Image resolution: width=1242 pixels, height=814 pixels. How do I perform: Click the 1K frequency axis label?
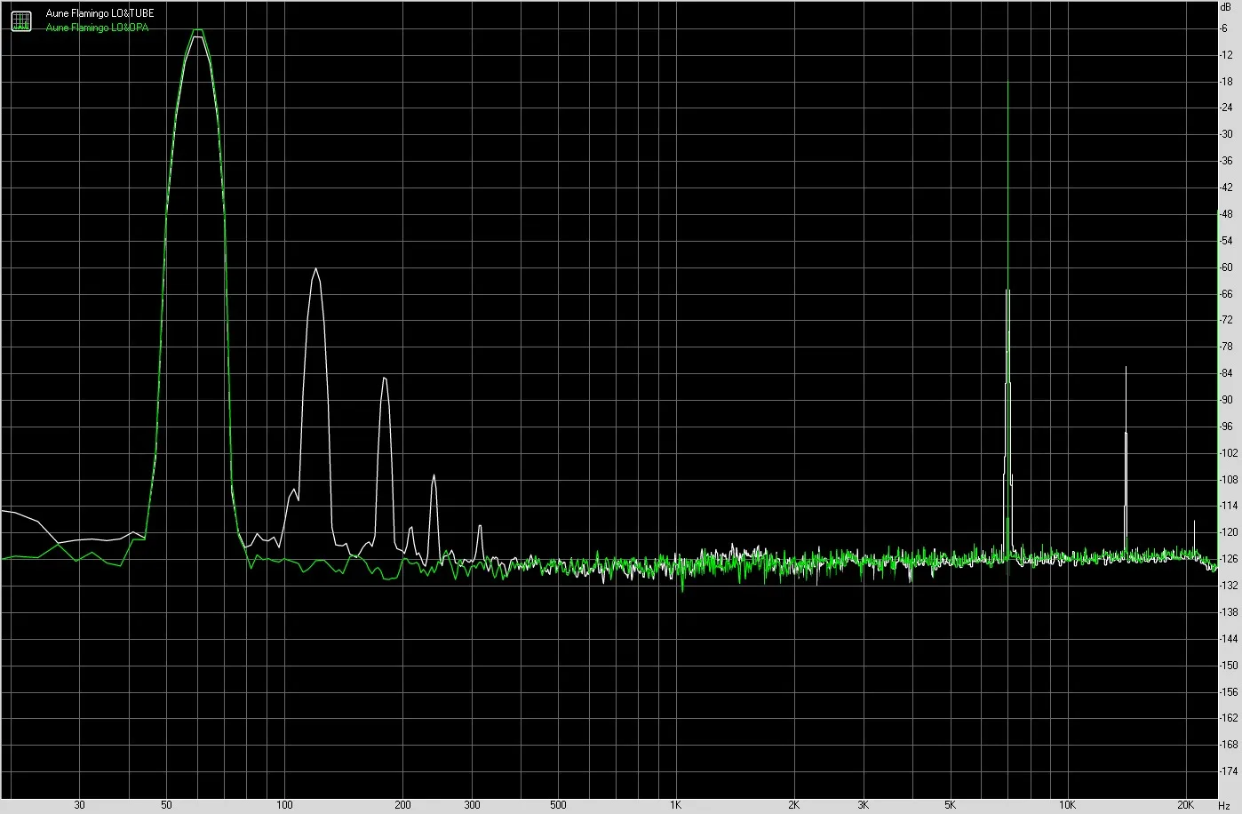tap(675, 805)
